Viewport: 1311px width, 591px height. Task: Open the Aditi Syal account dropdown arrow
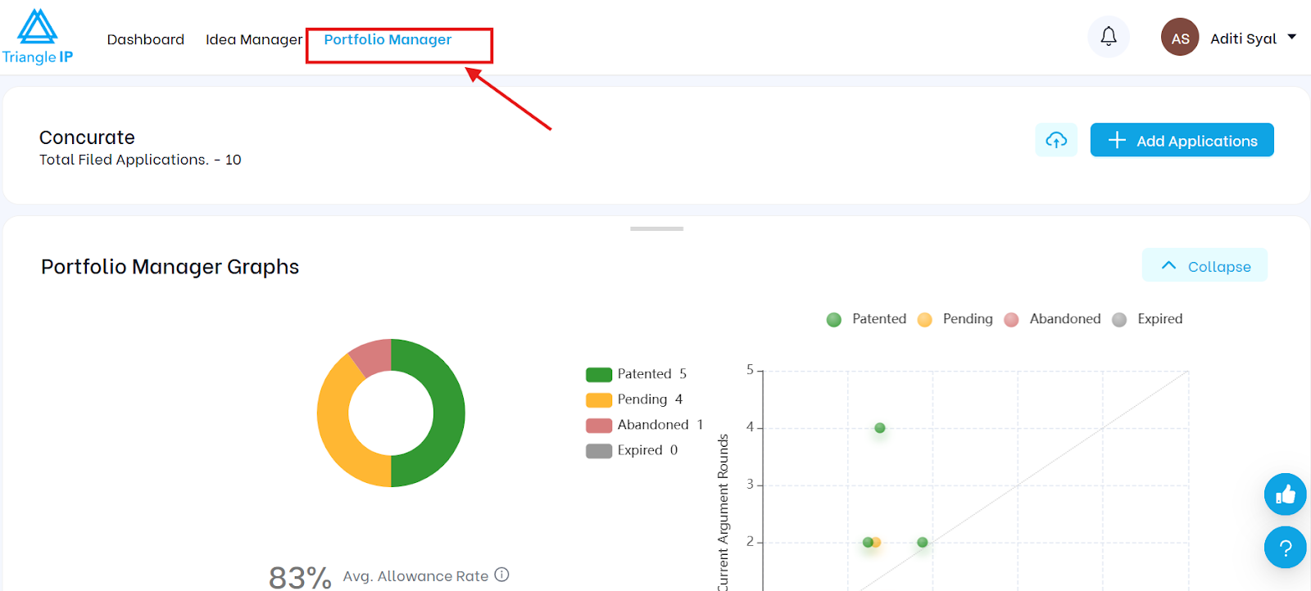tap(1292, 37)
